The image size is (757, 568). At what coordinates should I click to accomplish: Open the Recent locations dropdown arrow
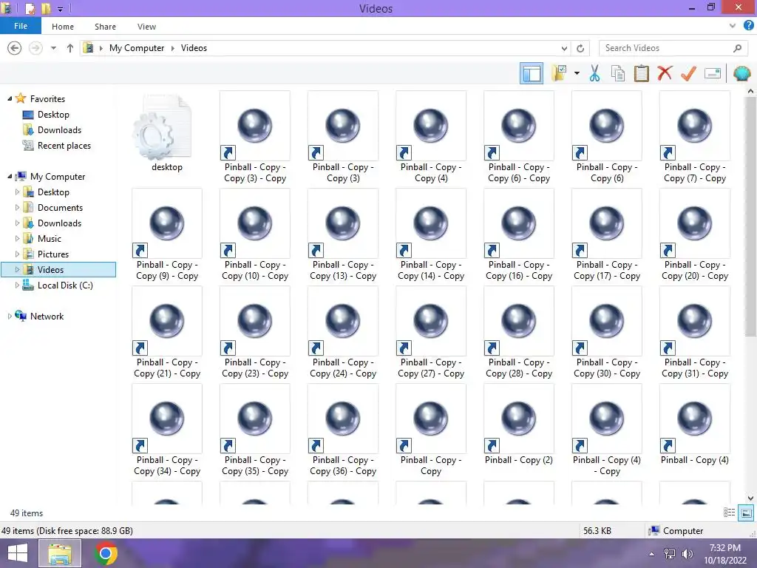[53, 48]
